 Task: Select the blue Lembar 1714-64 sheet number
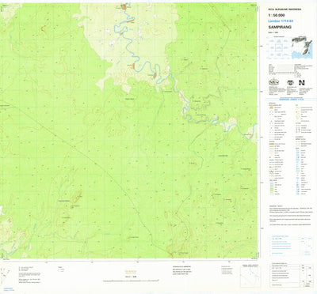(x=281, y=21)
